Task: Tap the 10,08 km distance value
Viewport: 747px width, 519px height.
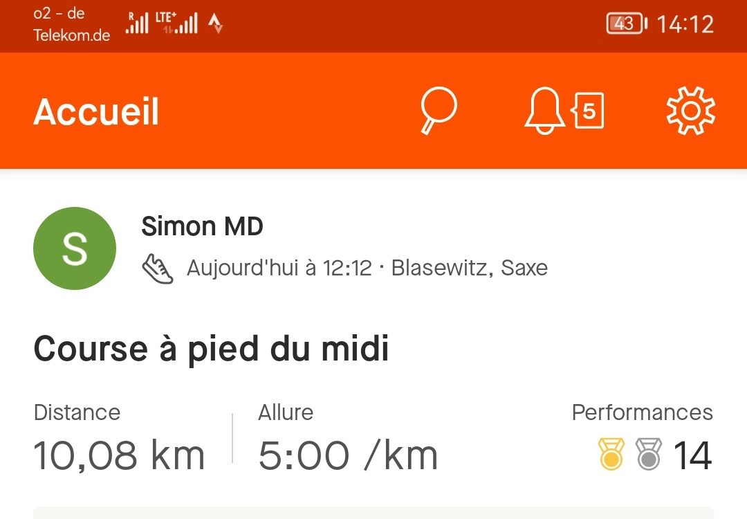Action: (x=119, y=455)
